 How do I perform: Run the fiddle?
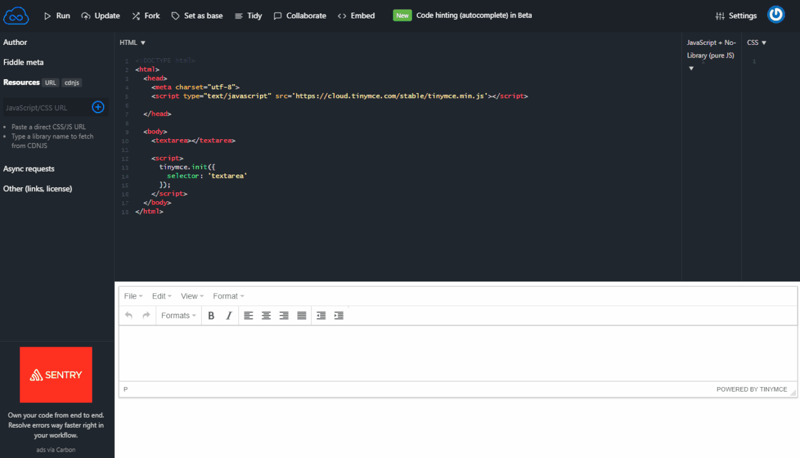(56, 16)
